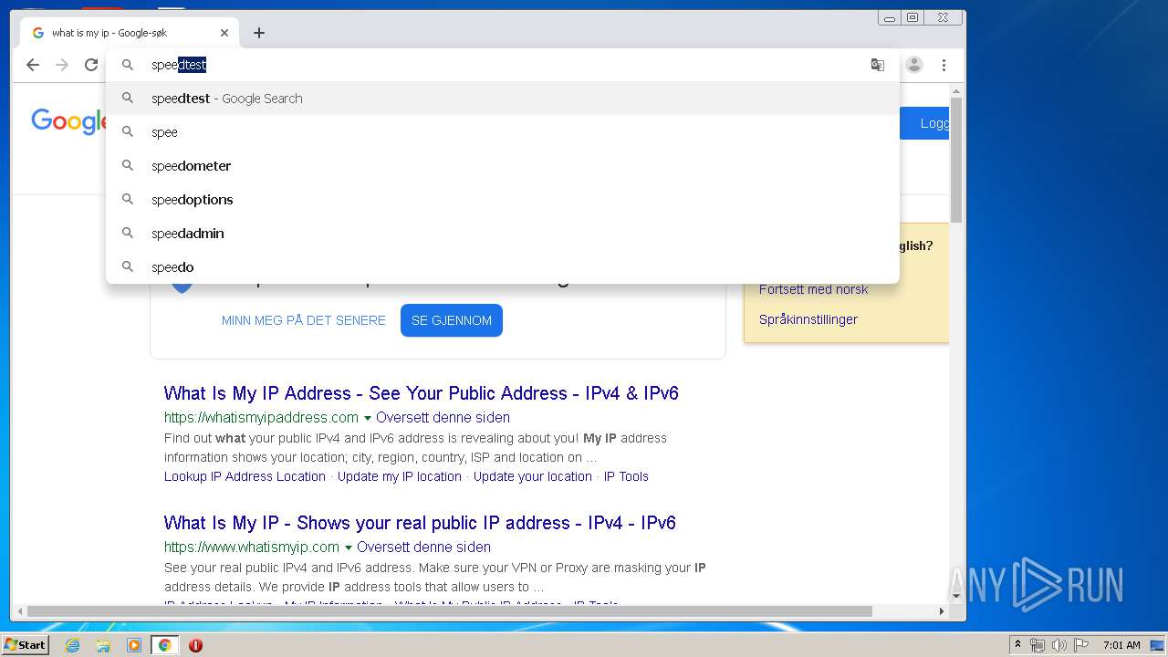
Task: Click the translate page icon in omnibox
Action: coord(877,65)
